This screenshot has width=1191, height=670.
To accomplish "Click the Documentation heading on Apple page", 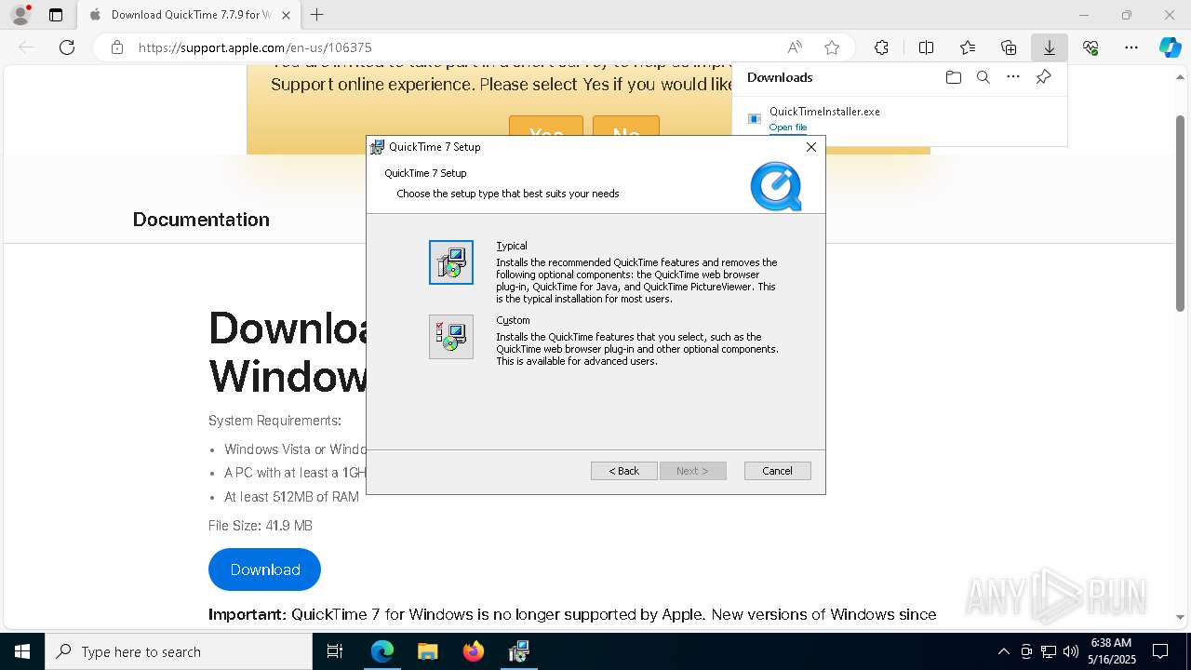I will click(x=201, y=220).
